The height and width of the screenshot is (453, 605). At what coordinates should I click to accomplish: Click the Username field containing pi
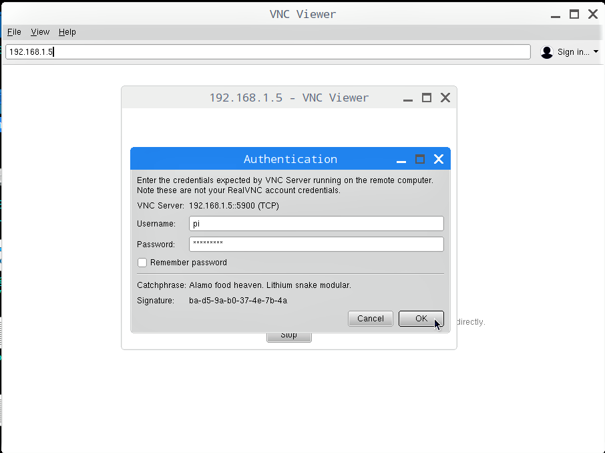pos(317,224)
